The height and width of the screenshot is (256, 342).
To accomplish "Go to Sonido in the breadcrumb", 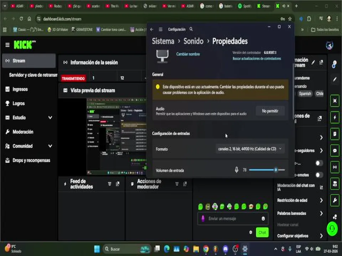I will tap(193, 41).
